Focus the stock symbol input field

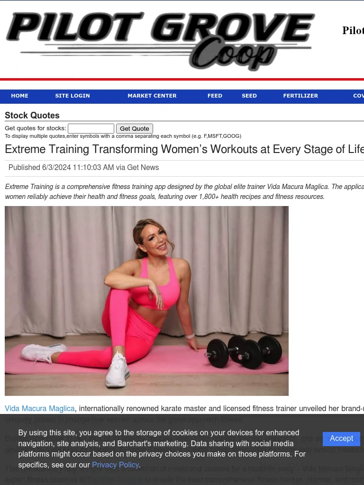91,128
